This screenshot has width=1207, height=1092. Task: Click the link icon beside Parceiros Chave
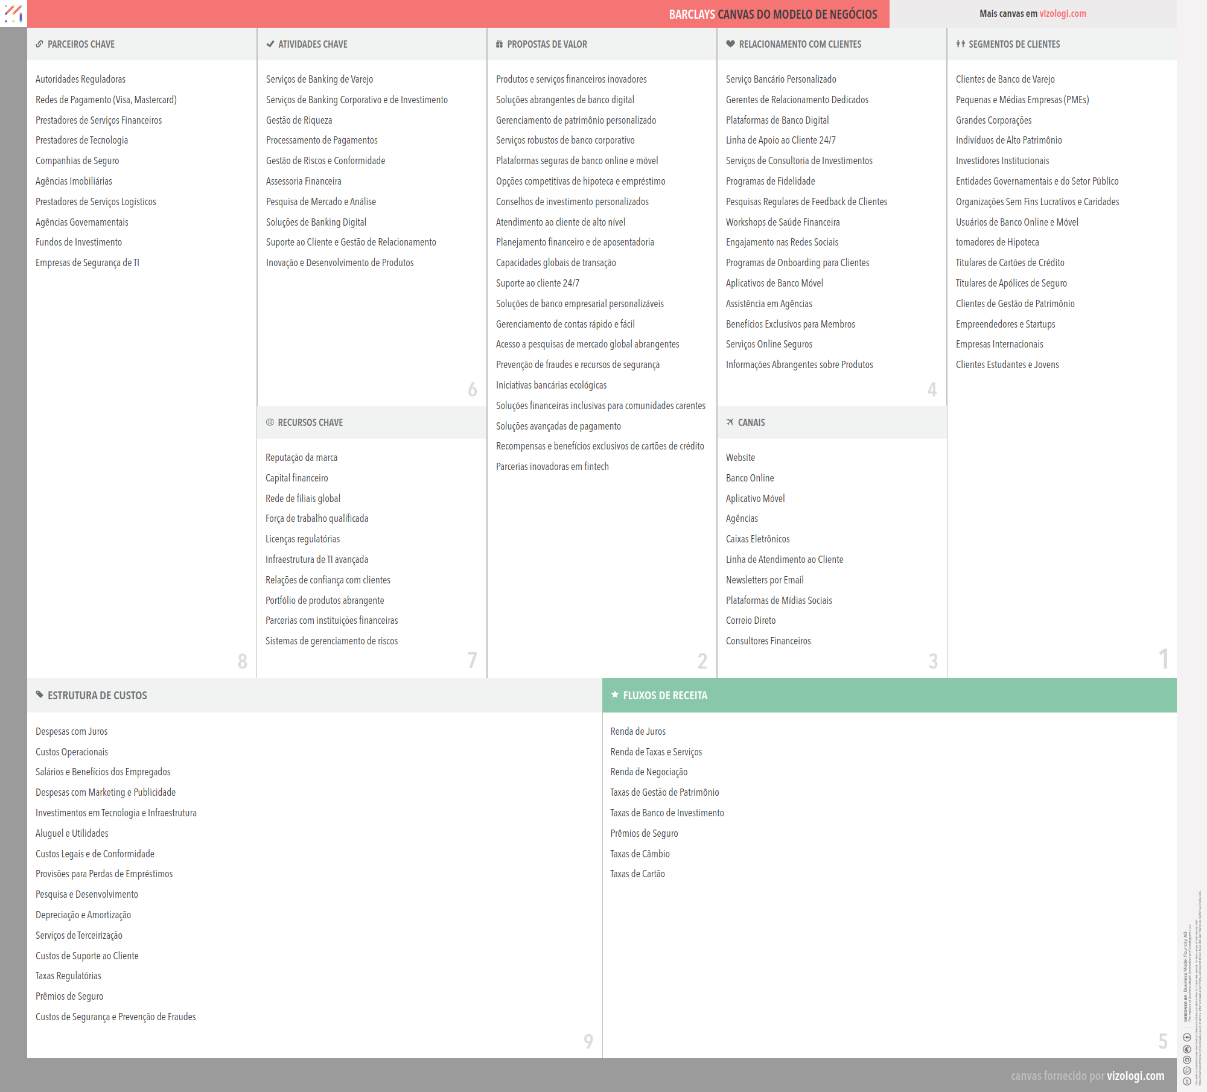point(40,44)
